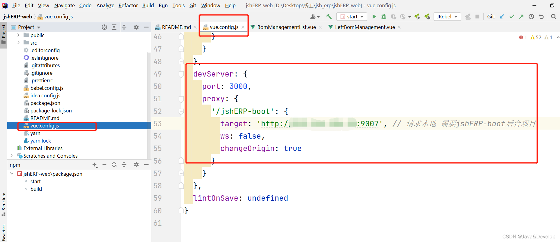Commit changes with the Git checkmark icon
This screenshot has width=560, height=242.
point(512,17)
